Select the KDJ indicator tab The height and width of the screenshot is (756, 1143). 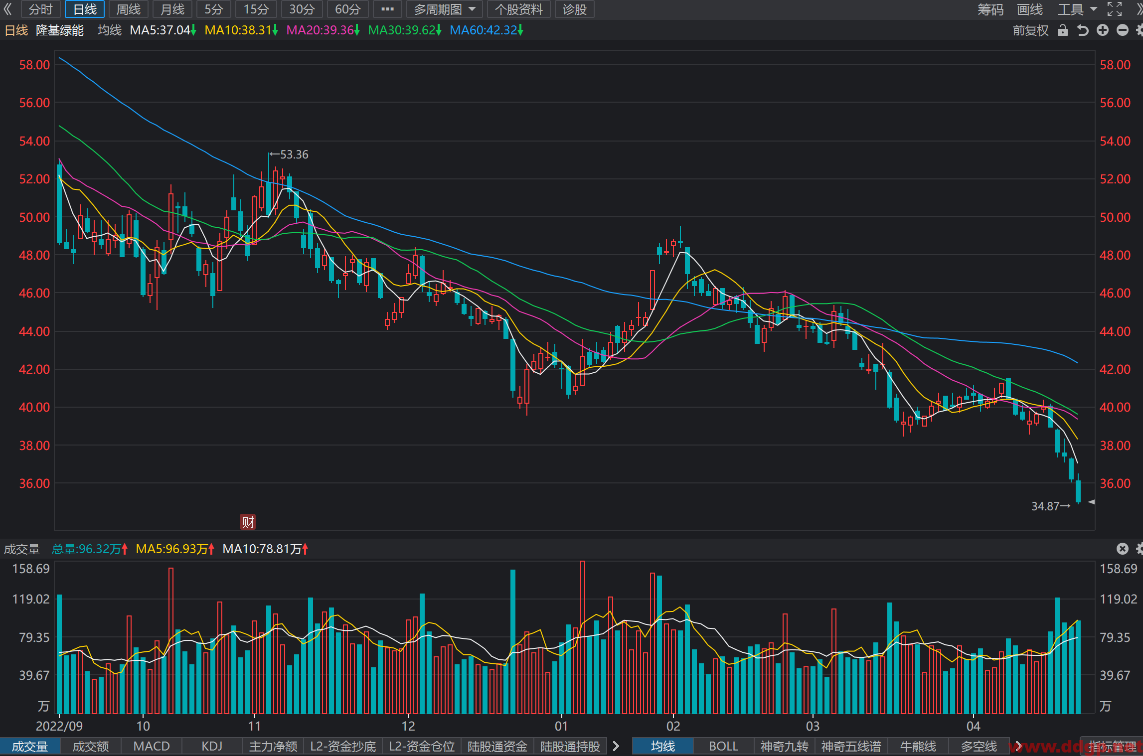click(x=212, y=747)
